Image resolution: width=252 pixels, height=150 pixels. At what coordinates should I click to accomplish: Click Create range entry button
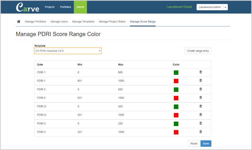(x=198, y=51)
